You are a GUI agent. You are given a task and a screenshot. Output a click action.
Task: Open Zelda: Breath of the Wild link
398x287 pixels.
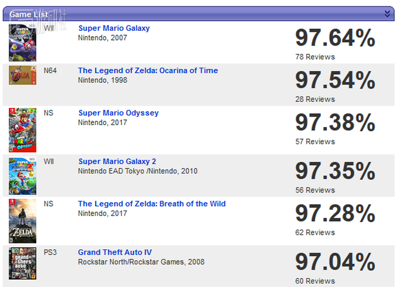tap(152, 204)
